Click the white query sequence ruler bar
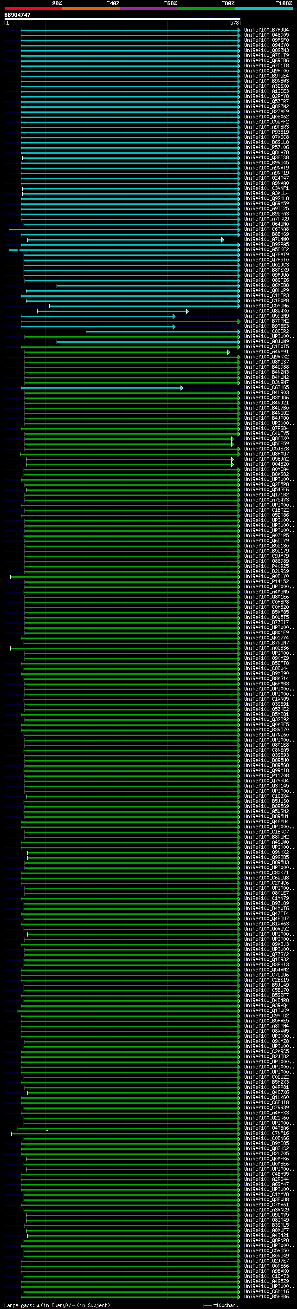 point(123,19)
